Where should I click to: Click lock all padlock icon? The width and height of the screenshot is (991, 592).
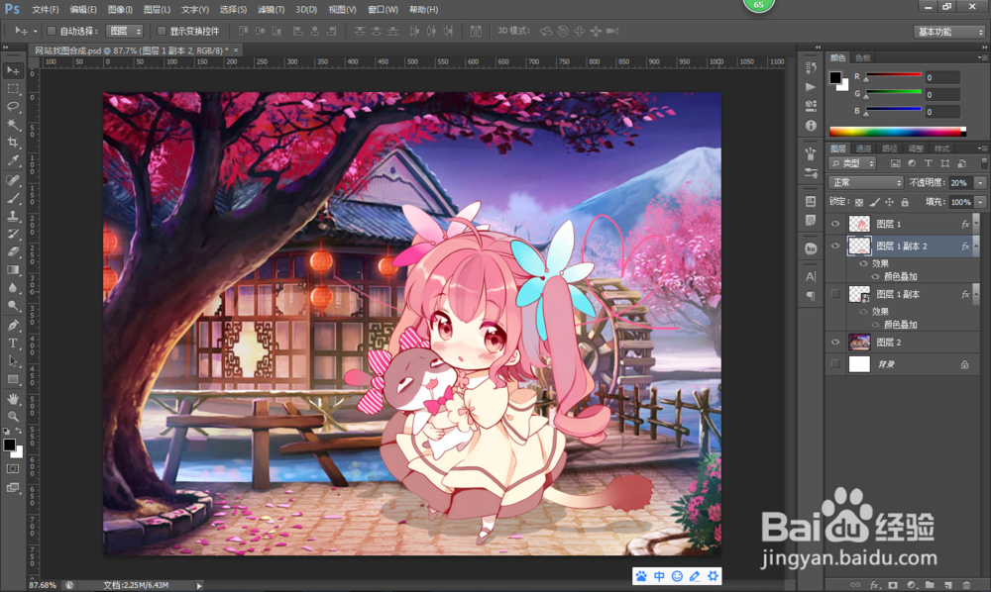(905, 202)
